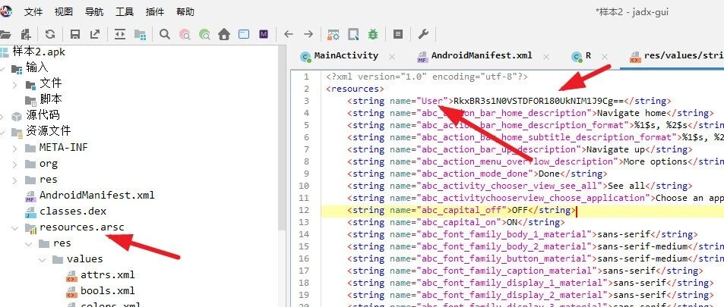Collapse the resources.arsc node
This screenshot has height=307, width=724.
(14, 228)
